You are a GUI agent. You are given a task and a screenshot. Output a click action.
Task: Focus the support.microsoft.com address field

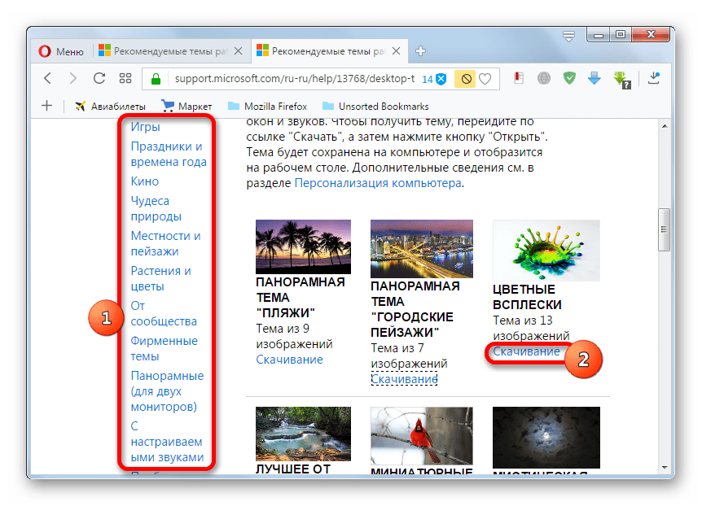coord(295,79)
